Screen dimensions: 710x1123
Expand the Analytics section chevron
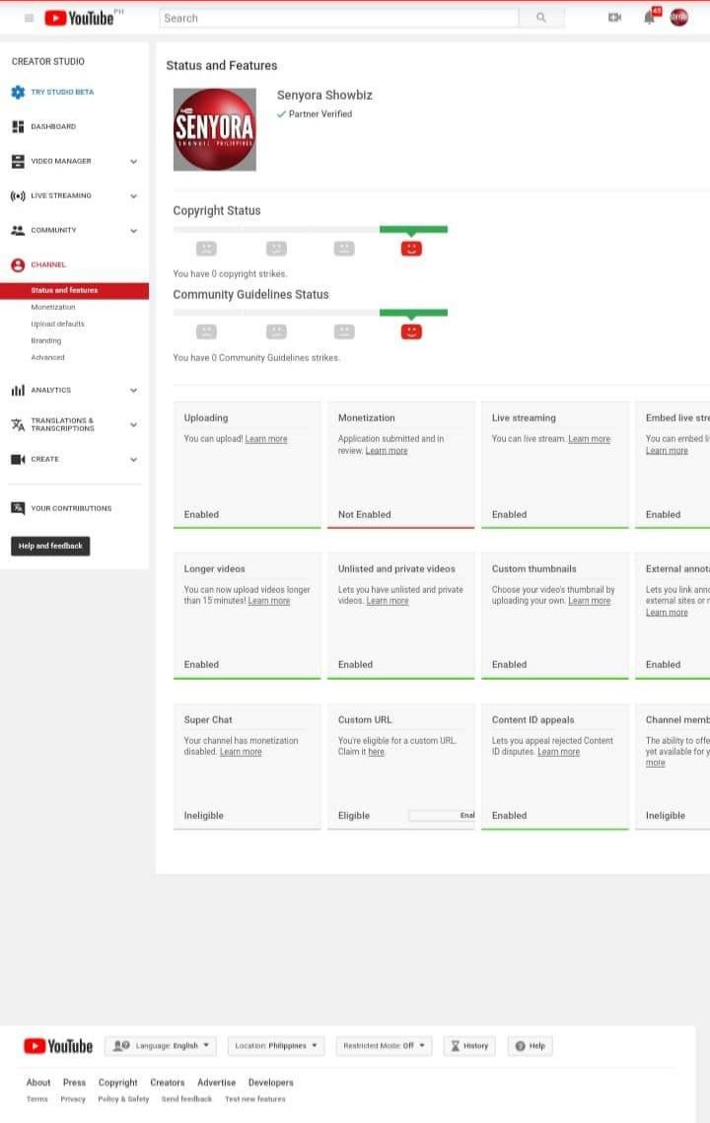133,391
